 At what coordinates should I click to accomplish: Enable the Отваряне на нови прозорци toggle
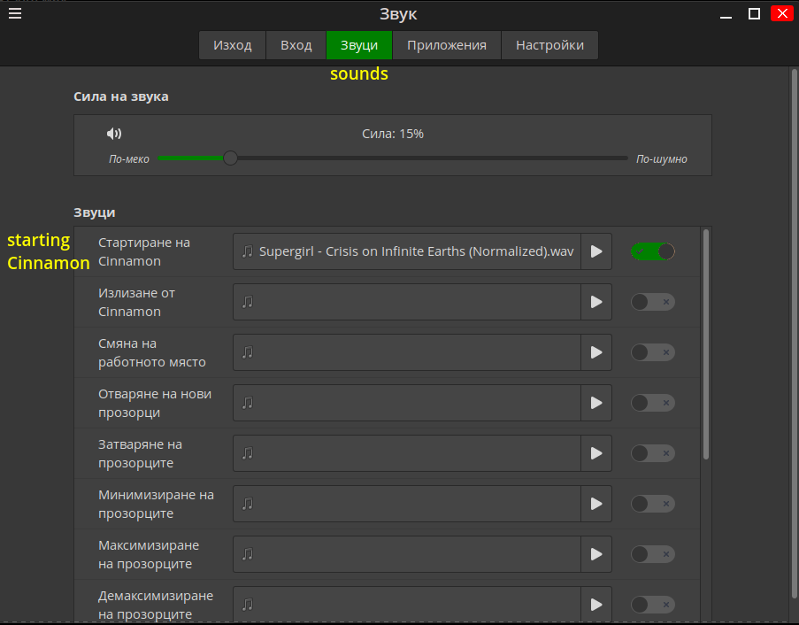[653, 403]
